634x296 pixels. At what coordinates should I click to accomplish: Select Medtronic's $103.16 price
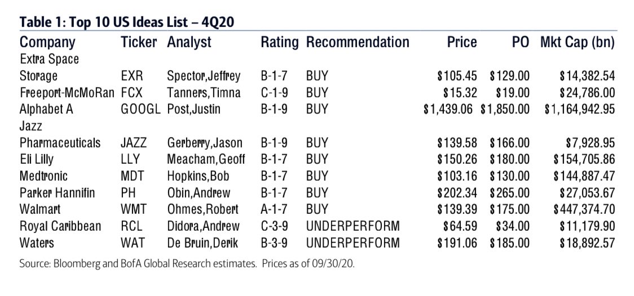tap(456, 176)
